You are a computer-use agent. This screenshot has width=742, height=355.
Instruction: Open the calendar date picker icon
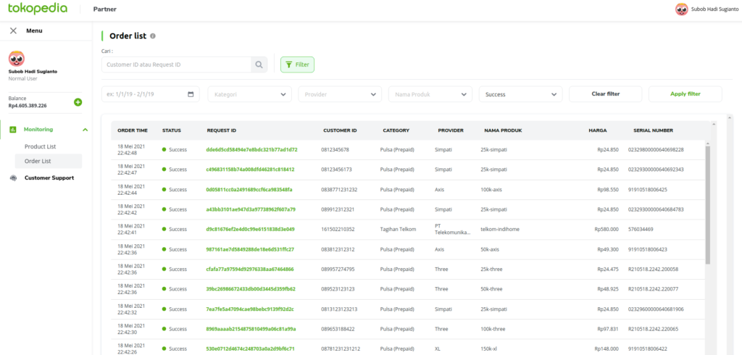click(191, 94)
